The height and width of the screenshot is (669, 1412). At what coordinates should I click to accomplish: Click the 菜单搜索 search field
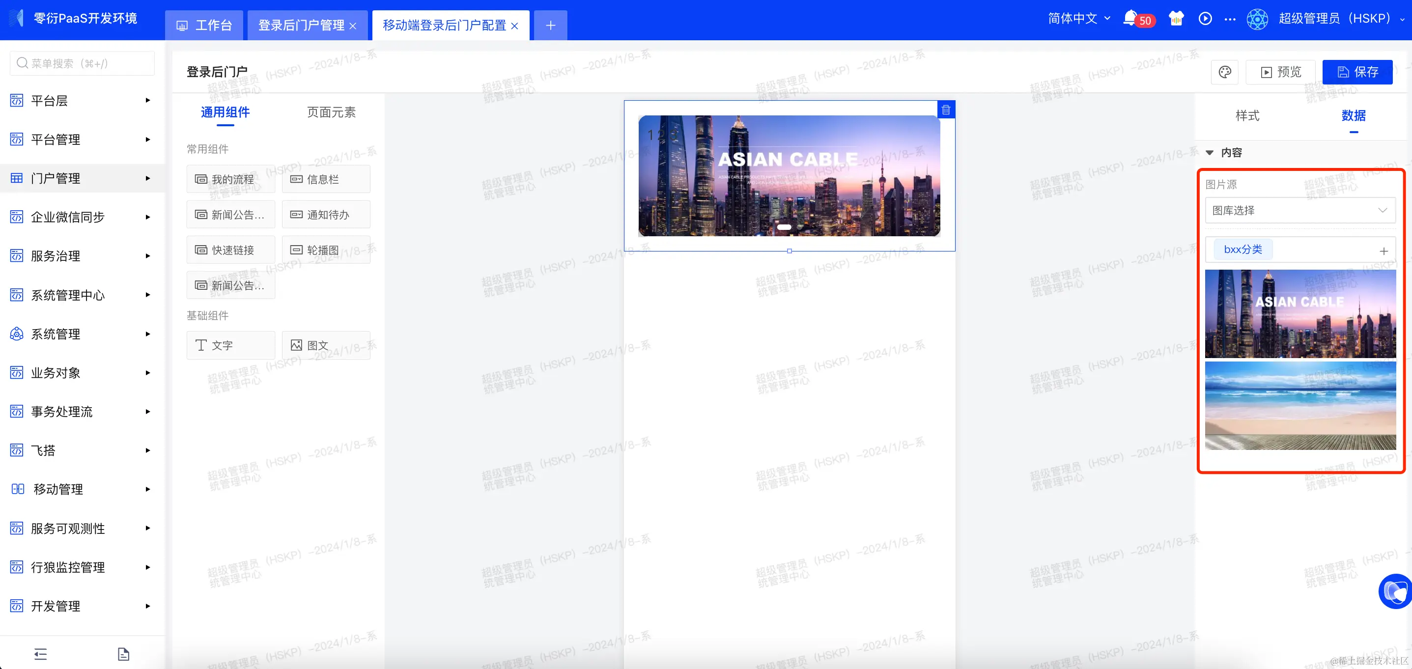(x=82, y=63)
